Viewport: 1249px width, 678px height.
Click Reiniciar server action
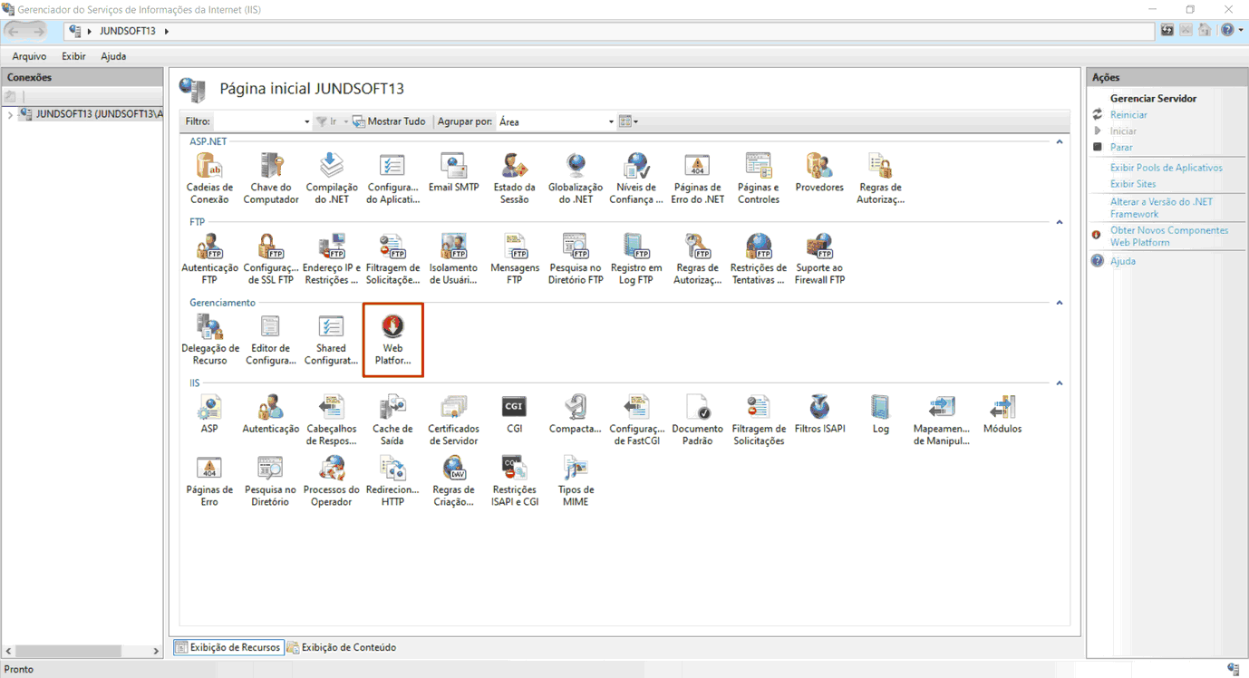point(1128,115)
